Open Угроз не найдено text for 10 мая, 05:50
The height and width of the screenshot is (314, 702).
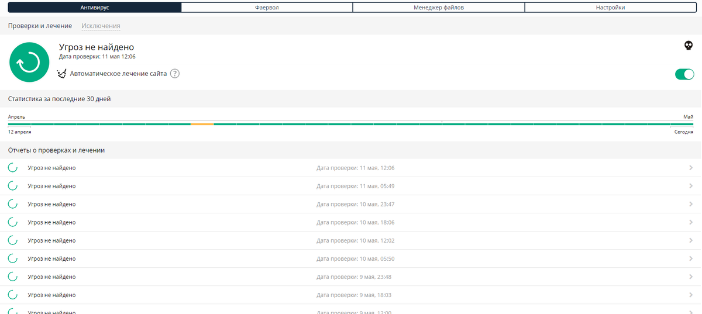coord(51,258)
